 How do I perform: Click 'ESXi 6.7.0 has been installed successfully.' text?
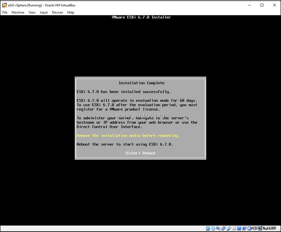(124, 92)
